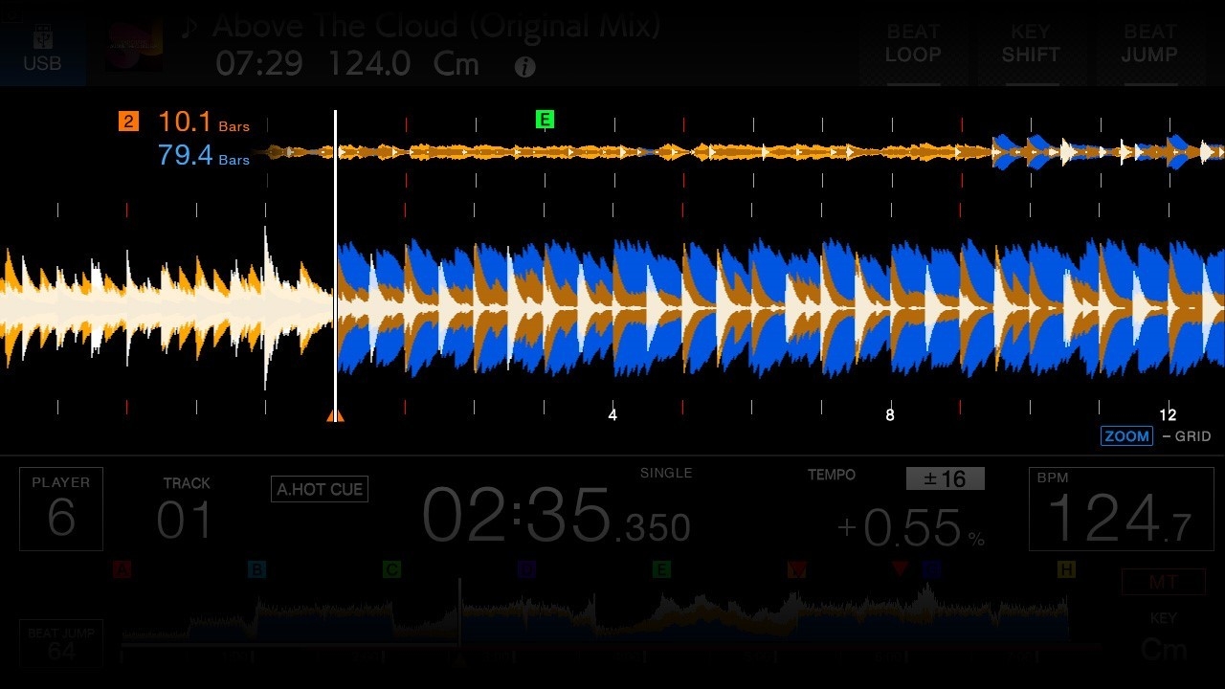Select the orange player 2 badge

128,122
